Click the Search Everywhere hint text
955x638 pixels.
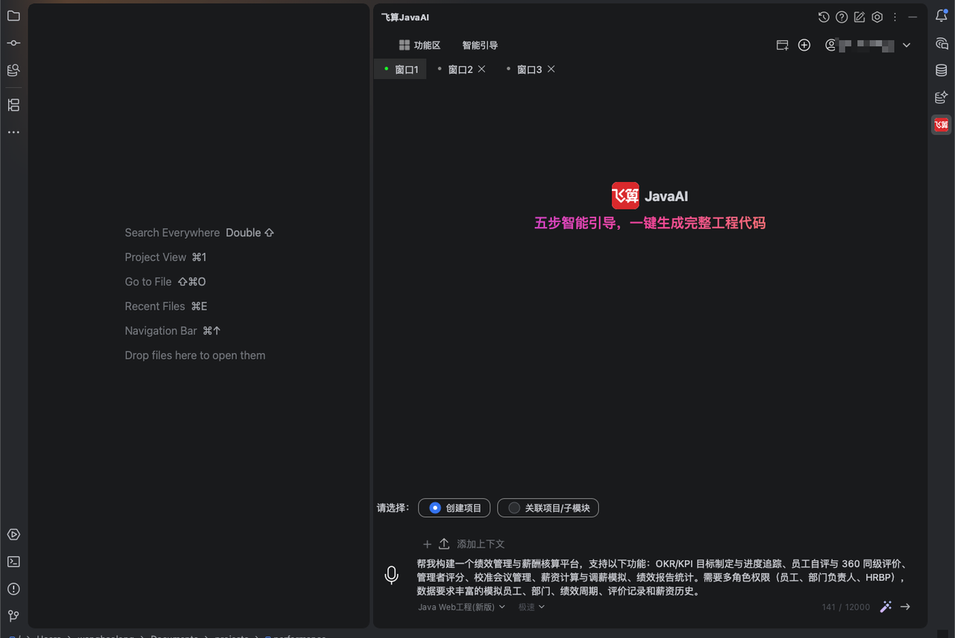click(172, 233)
